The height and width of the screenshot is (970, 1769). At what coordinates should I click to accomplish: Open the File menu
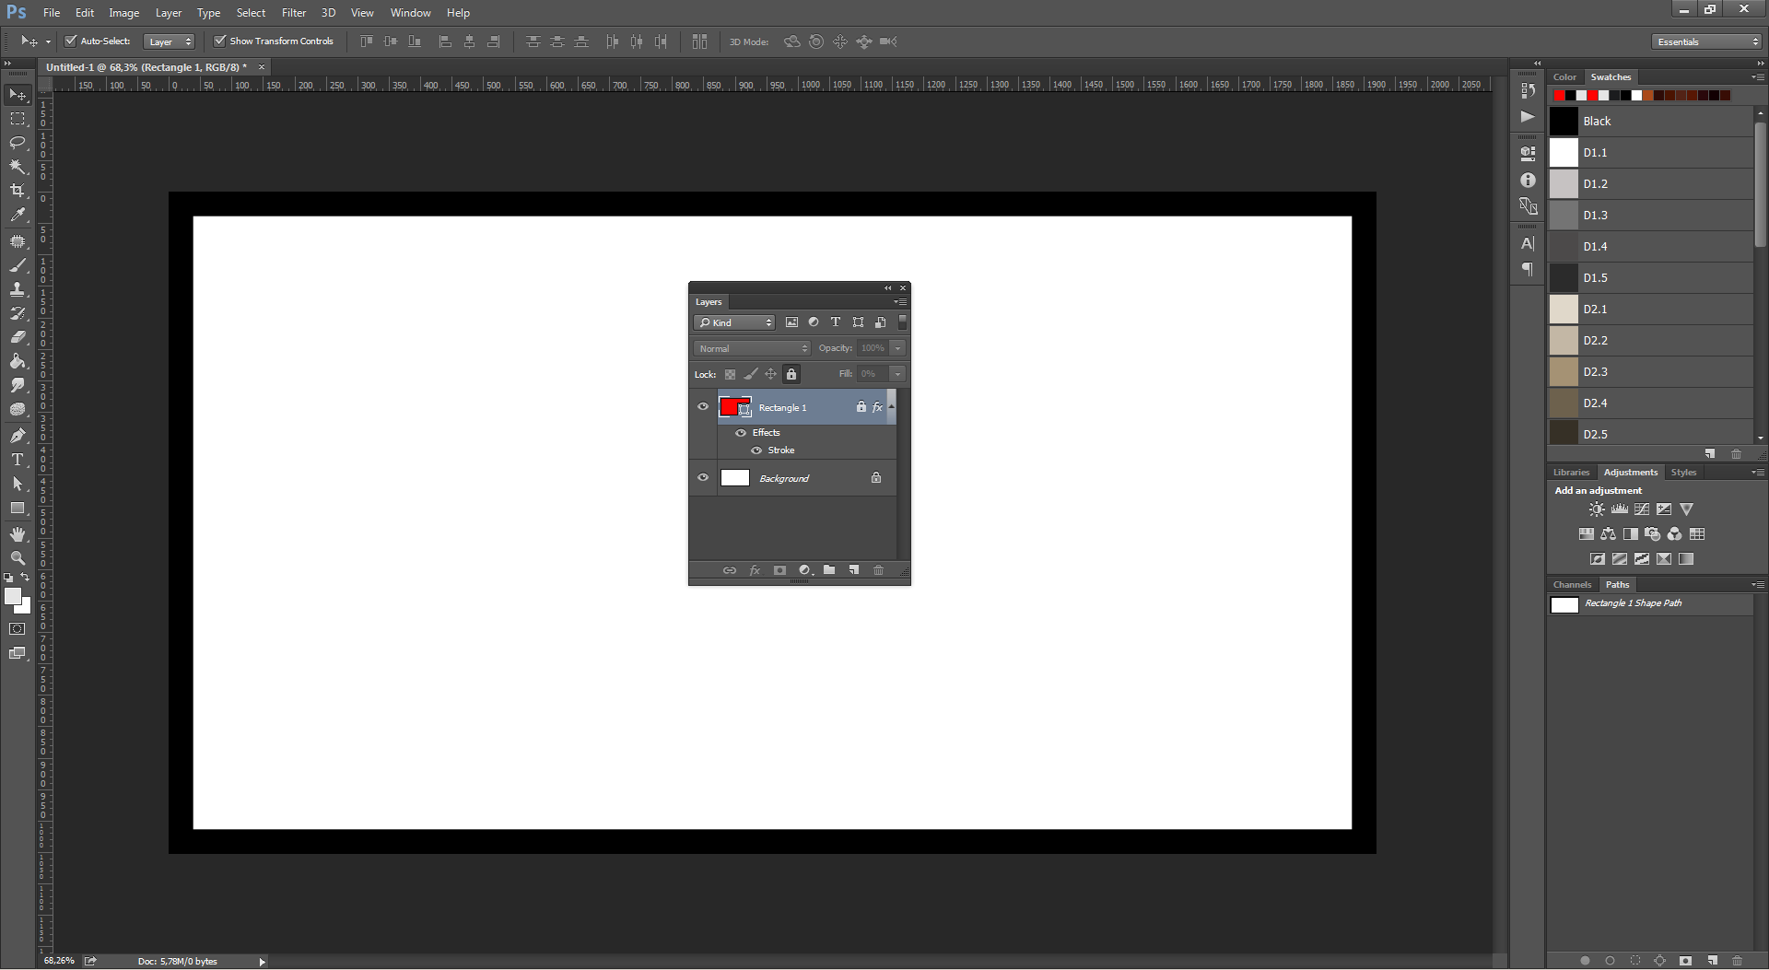click(52, 13)
